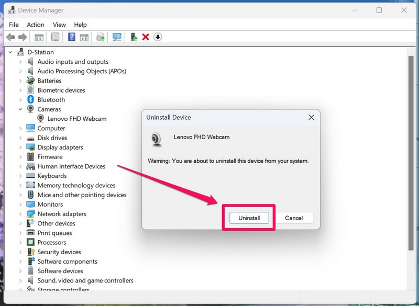Click the black circled down-arrow toolbar icon
Image resolution: width=419 pixels, height=306 pixels.
[158, 37]
